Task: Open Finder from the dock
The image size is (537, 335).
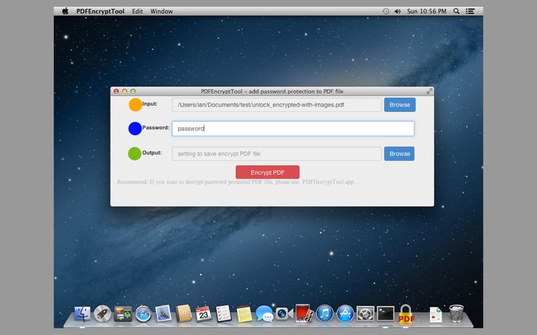Action: click(x=83, y=314)
